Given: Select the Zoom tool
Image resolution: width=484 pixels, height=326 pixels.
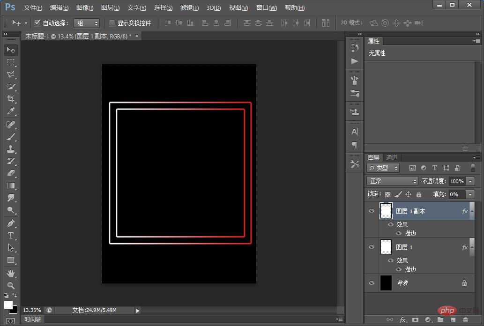Looking at the screenshot, I should coord(11,286).
